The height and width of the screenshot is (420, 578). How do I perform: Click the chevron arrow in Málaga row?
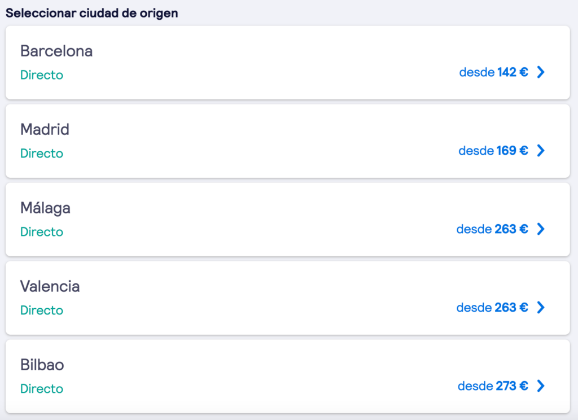click(541, 229)
